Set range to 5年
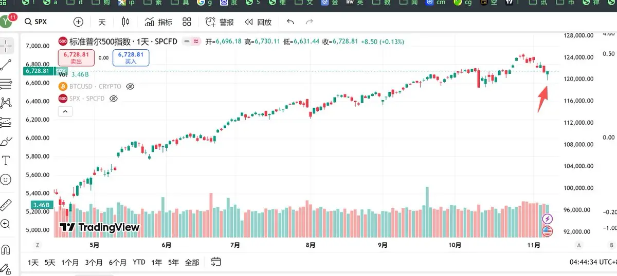 tap(173, 262)
